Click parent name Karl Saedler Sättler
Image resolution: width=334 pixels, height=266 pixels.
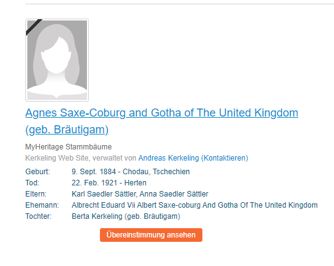click(104, 194)
